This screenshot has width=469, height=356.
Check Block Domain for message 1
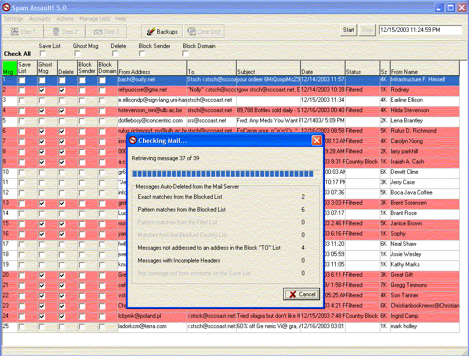[x=102, y=80]
